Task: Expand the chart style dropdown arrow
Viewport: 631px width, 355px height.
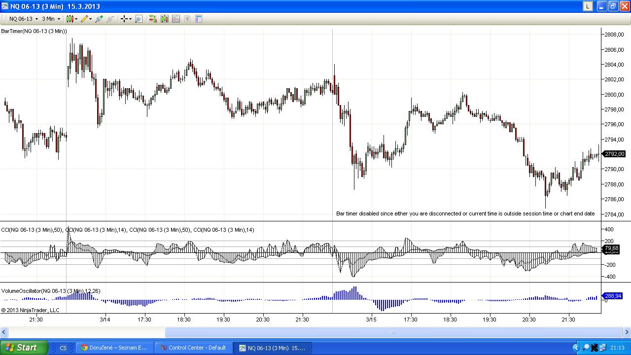Action: 76,19
